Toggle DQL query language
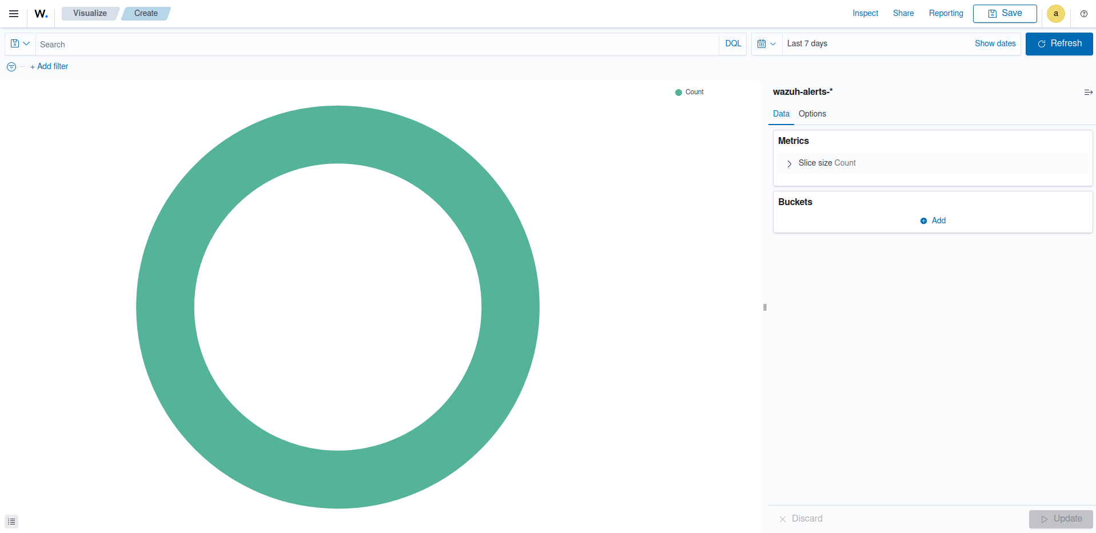 click(733, 43)
